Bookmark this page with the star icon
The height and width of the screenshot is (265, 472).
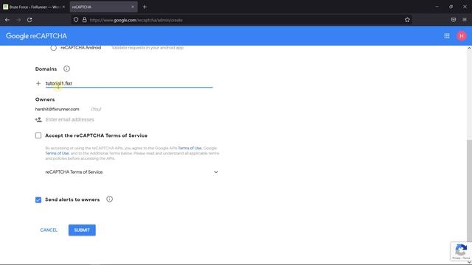click(407, 20)
